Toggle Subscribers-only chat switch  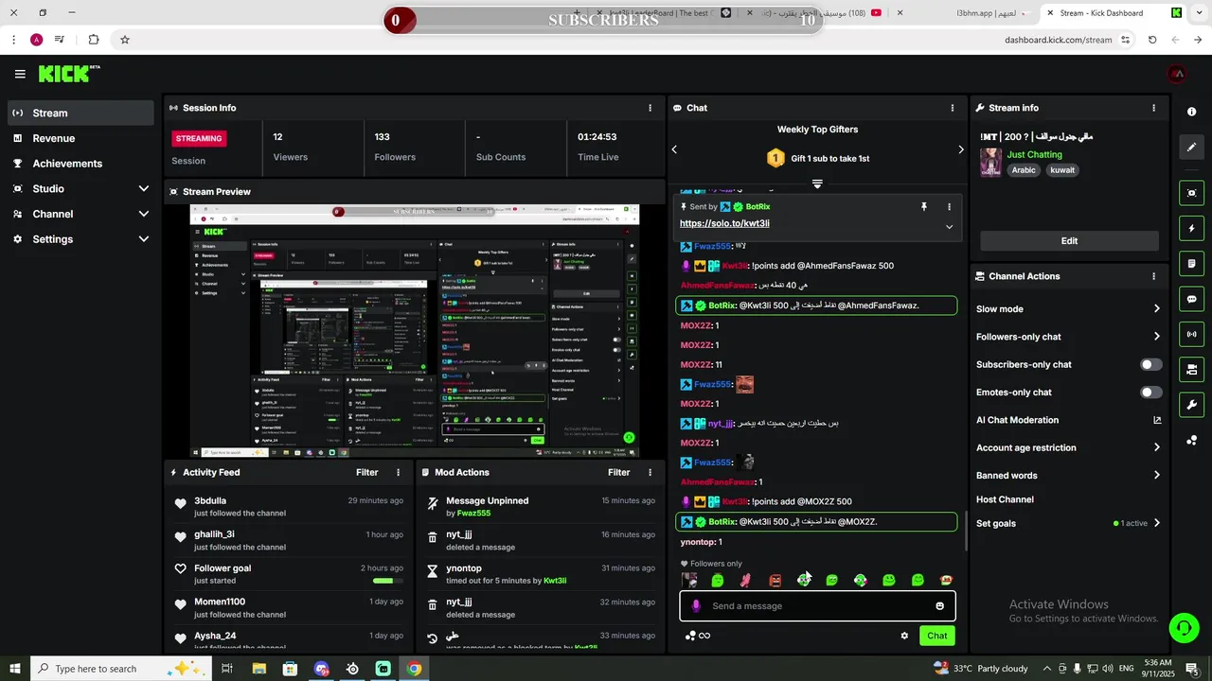tap(1150, 364)
